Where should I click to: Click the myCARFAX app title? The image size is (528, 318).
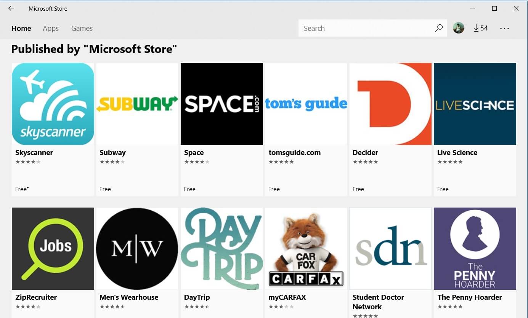click(x=287, y=297)
